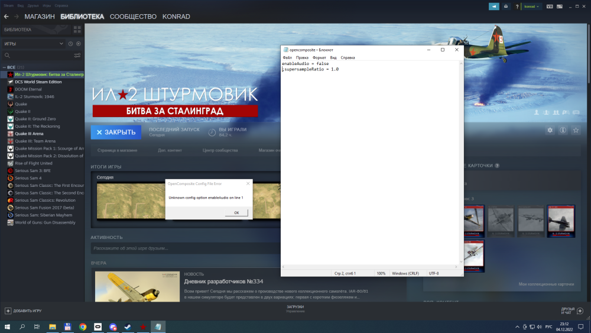Click the ready-to-play filter icon
Image resolution: width=591 pixels, height=333 pixels.
[79, 44]
